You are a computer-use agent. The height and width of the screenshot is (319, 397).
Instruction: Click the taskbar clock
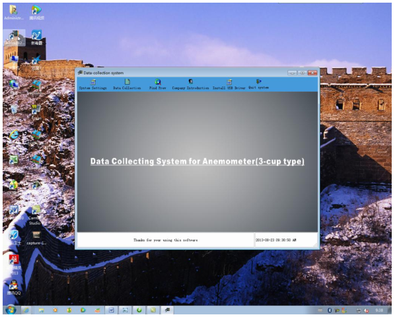379,310
